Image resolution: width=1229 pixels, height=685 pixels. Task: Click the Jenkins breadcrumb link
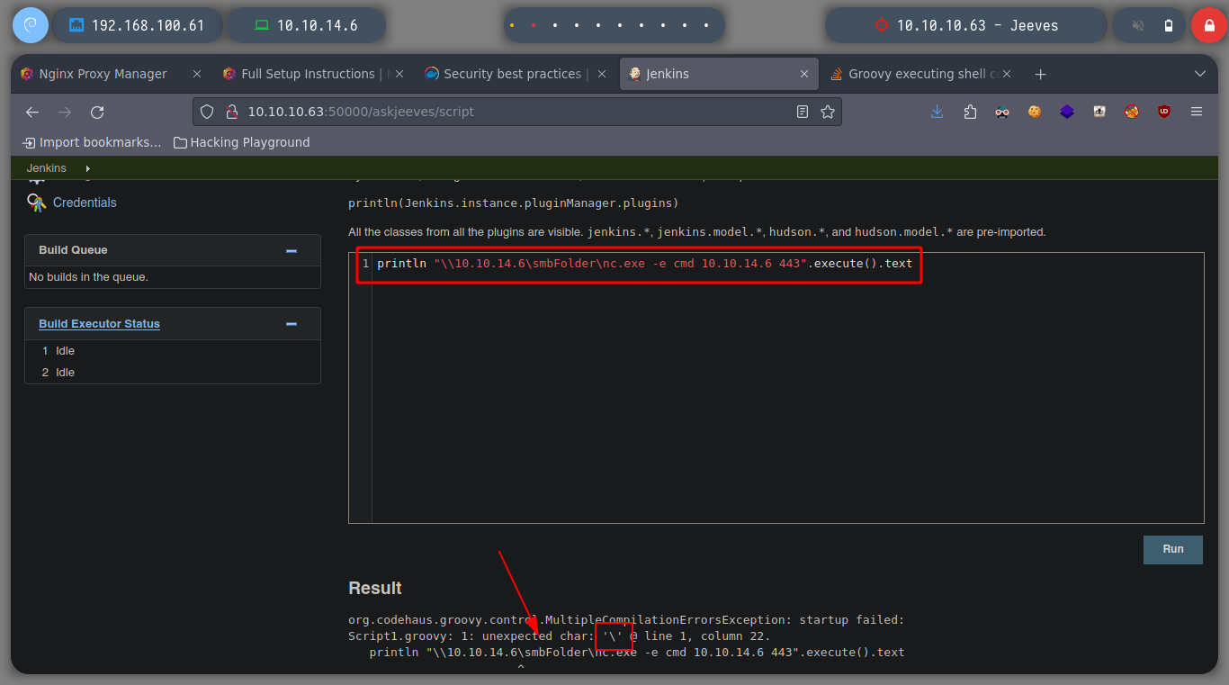pyautogui.click(x=47, y=168)
